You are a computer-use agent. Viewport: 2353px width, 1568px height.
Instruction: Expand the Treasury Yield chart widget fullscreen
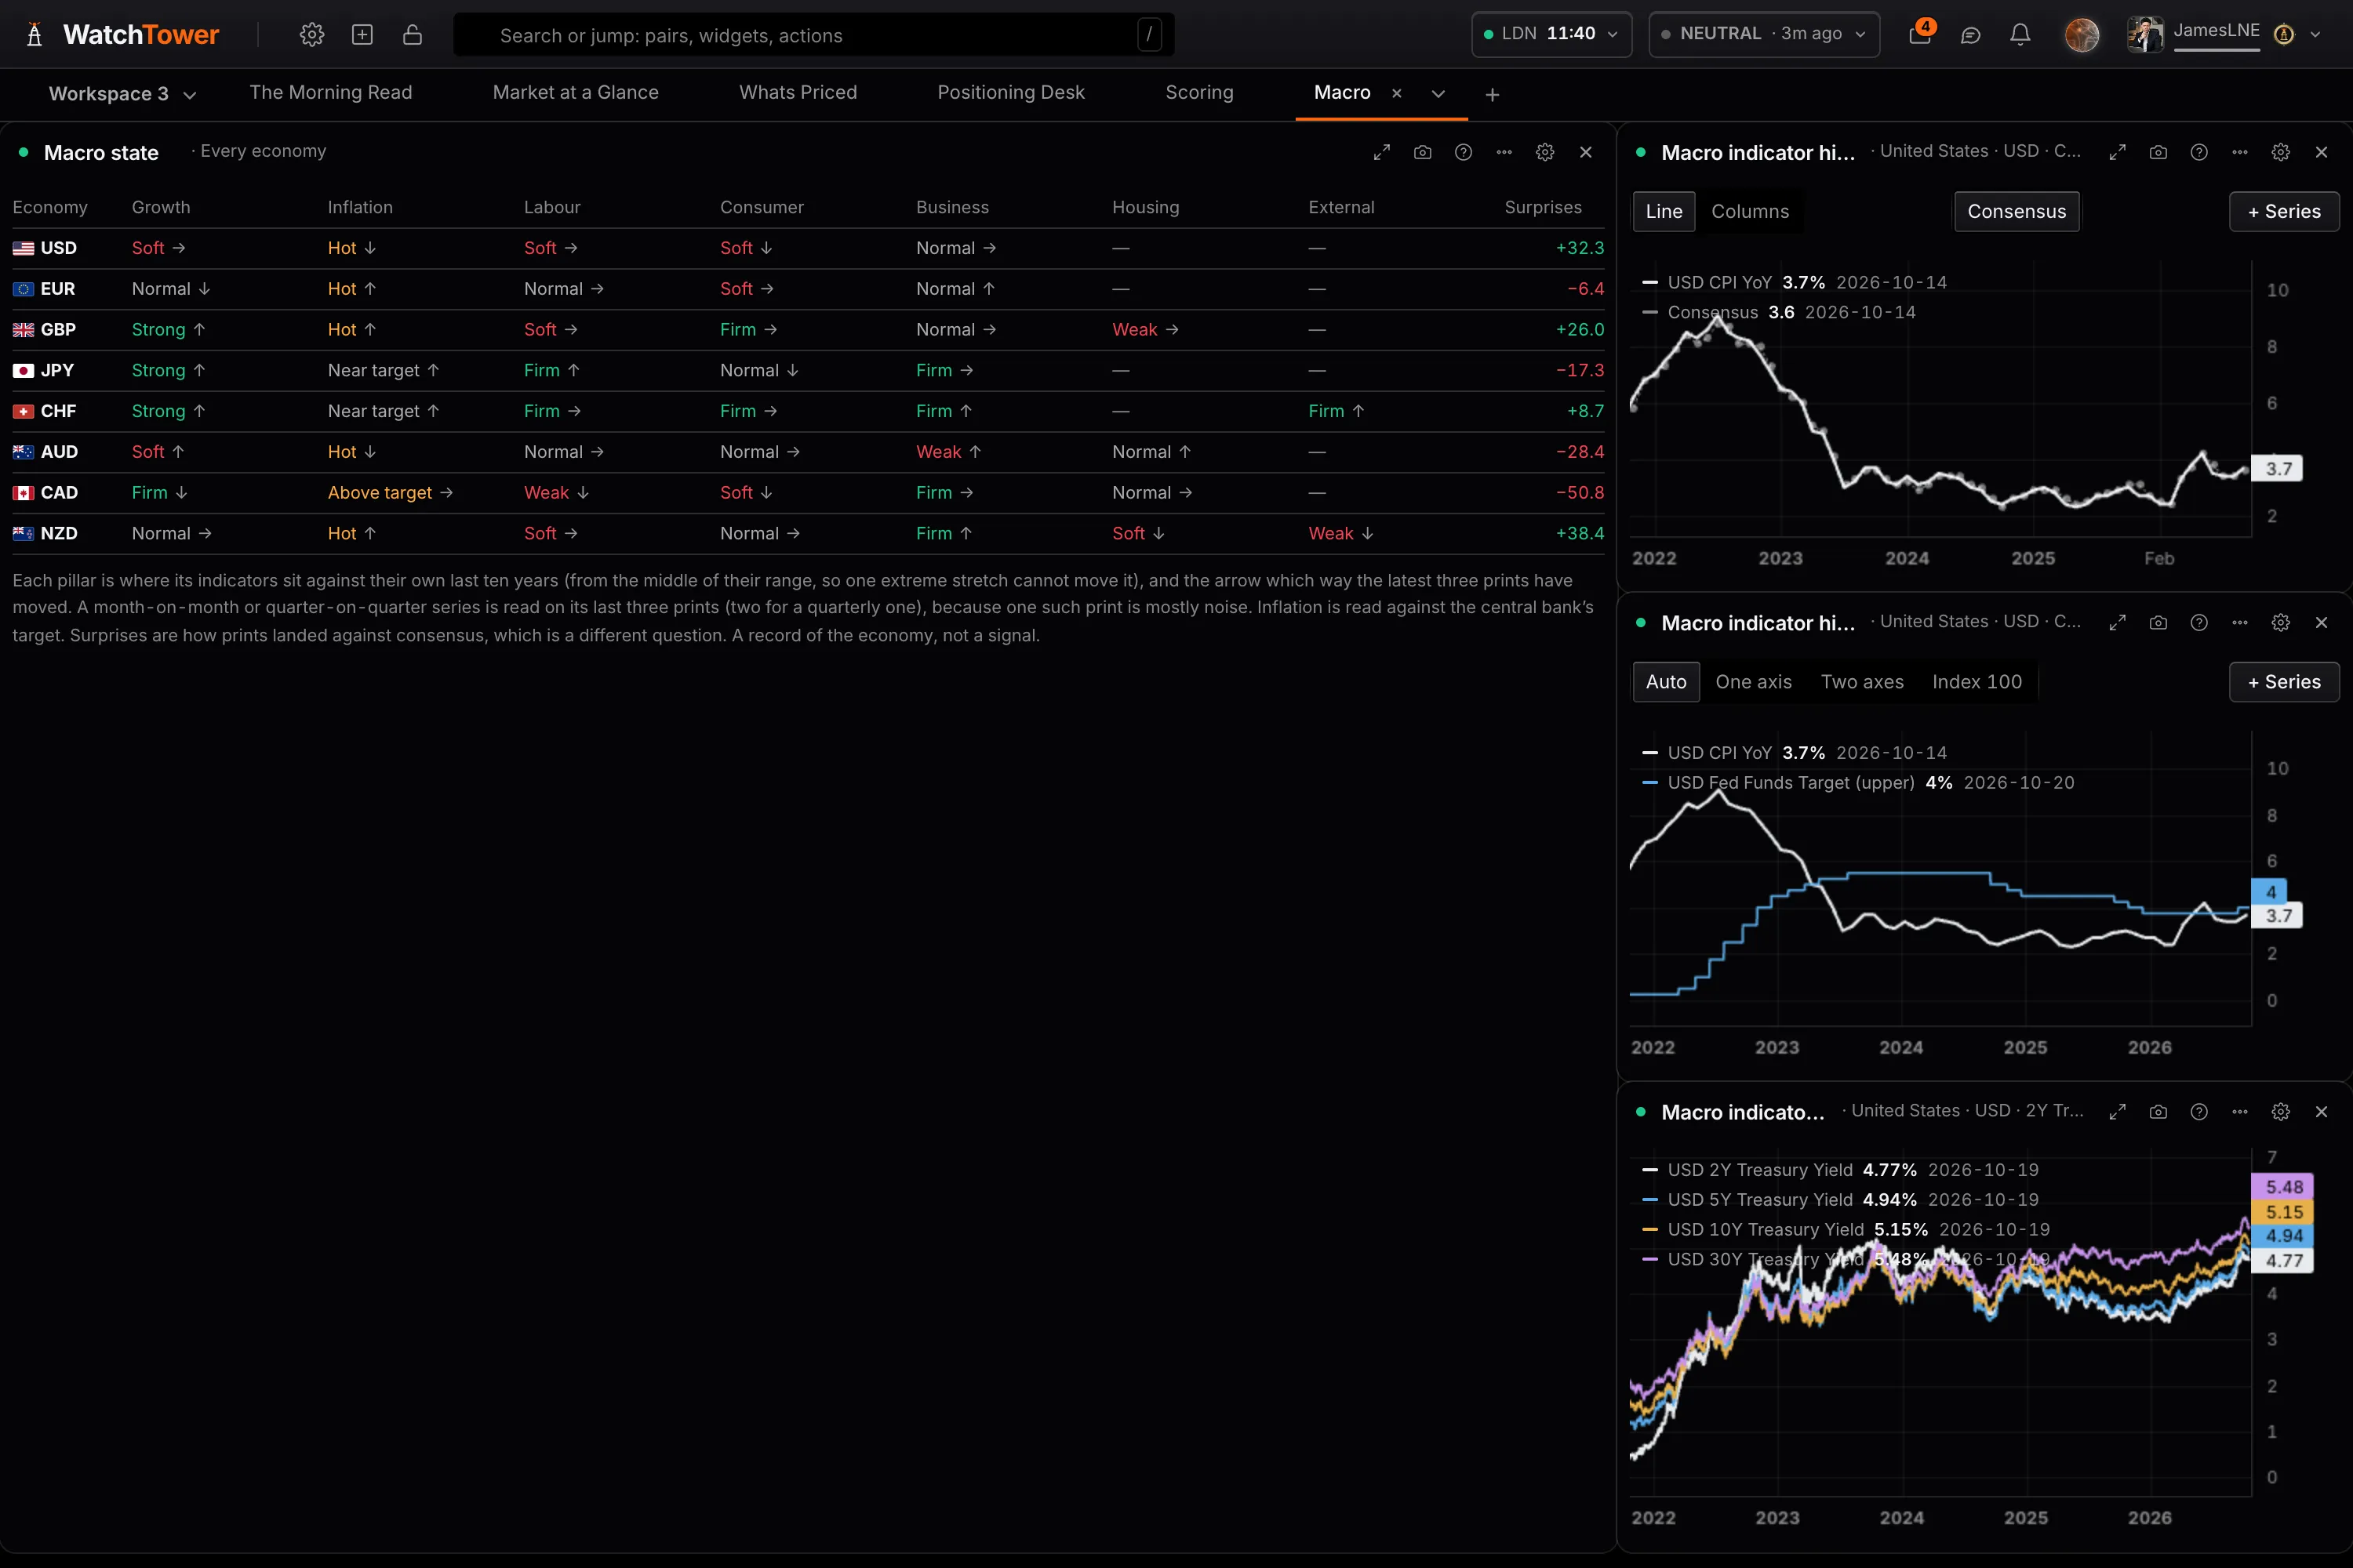[x=2117, y=1112]
